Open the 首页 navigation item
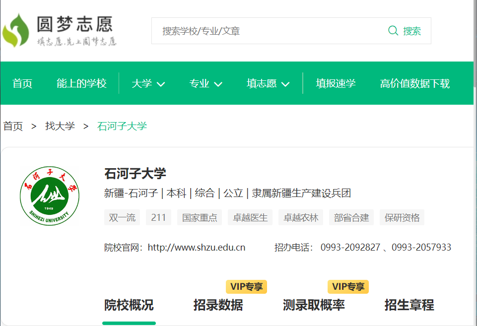Screen dimensions: 477x326 (22, 83)
